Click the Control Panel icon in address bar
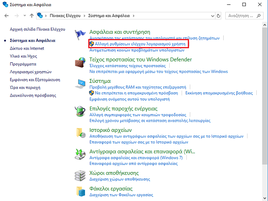Viewport: 268px width, 201px height. click(40, 16)
